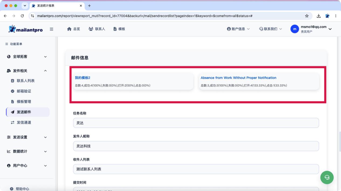Click the browser back arrow
341x191 pixels.
(5, 16)
